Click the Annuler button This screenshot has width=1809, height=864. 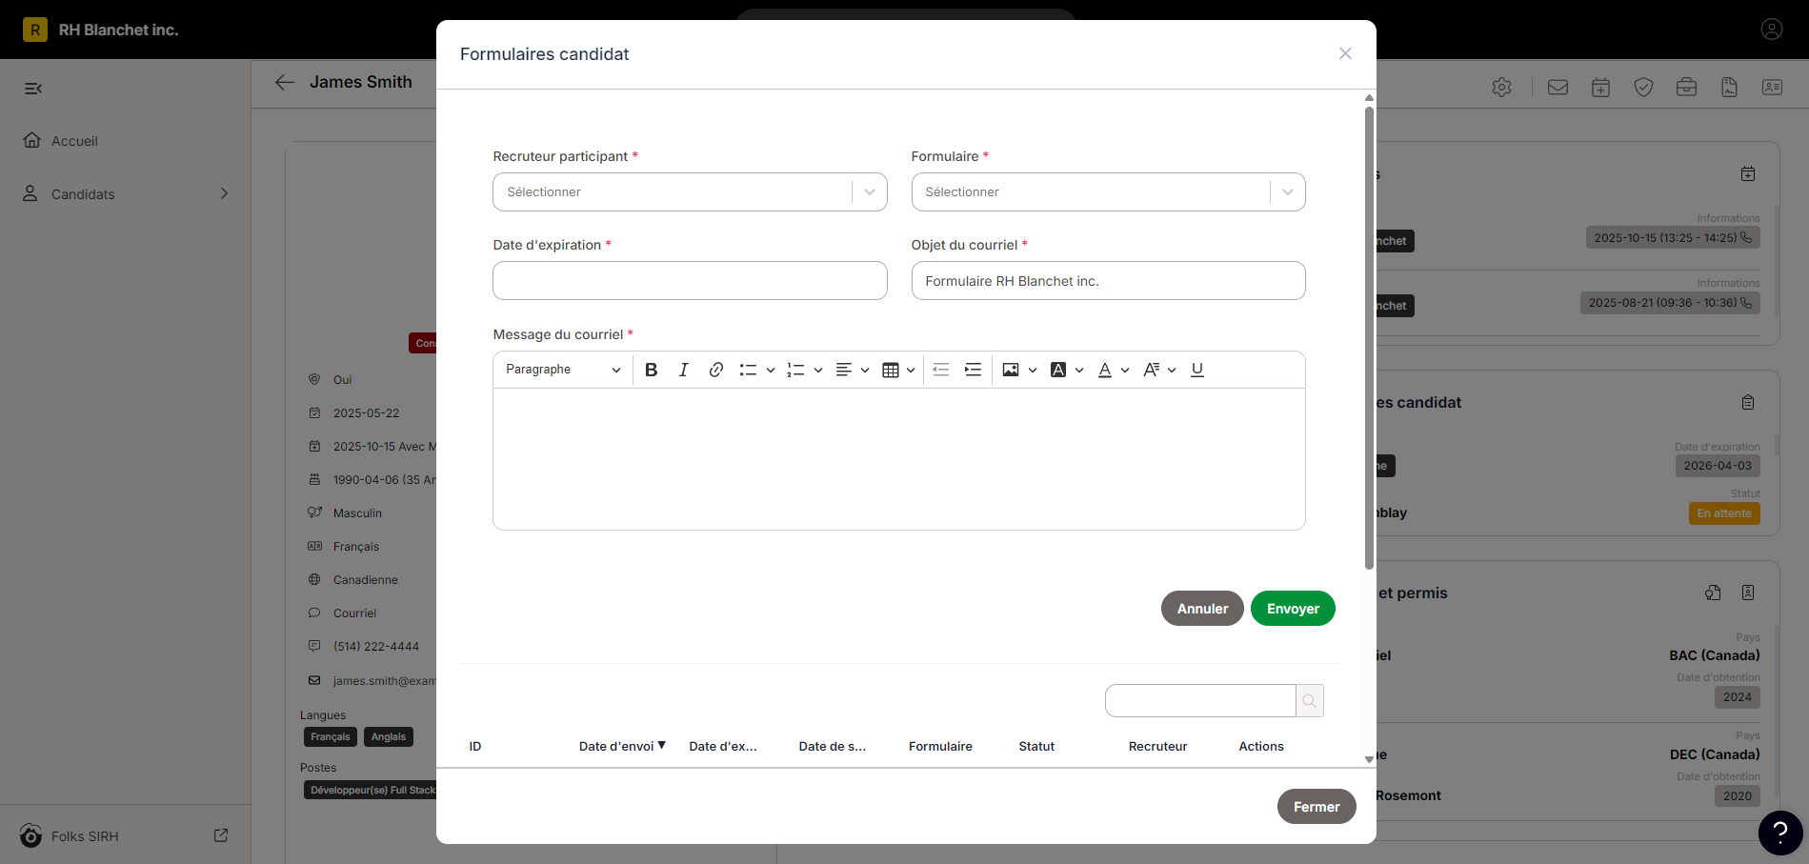(x=1202, y=609)
